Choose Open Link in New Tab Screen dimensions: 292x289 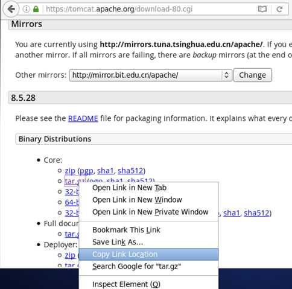148,188
